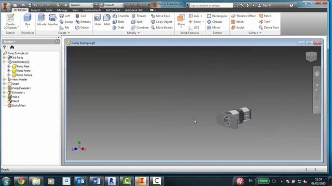Screen dimensions: 332x186
Task: Select the Move Face tool
Action: 160,16
